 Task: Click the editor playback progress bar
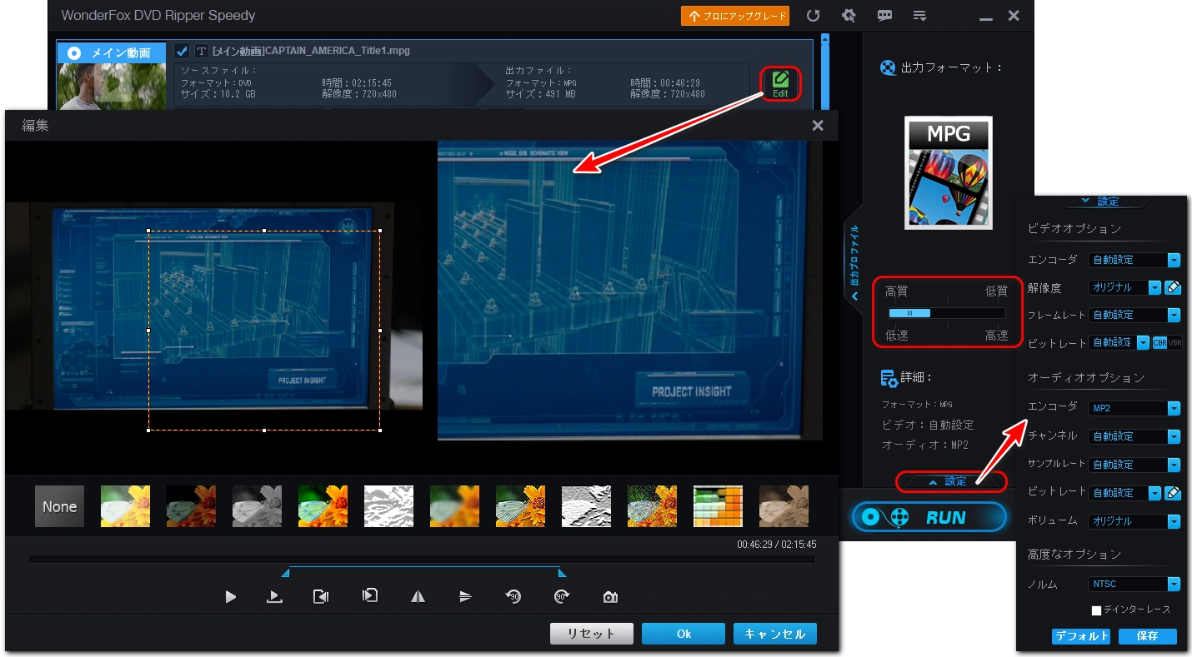pos(422,560)
